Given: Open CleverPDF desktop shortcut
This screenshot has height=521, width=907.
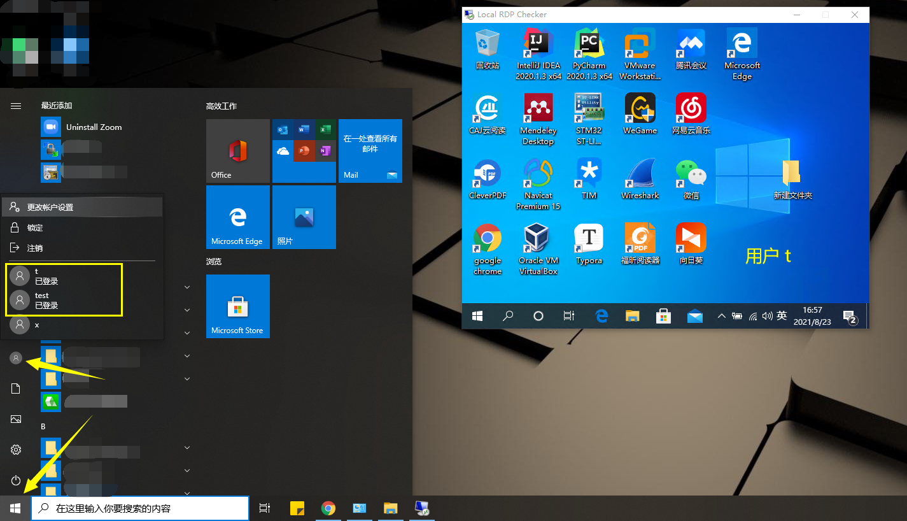Looking at the screenshot, I should 488,180.
